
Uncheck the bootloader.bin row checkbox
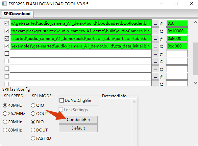point(7,23)
